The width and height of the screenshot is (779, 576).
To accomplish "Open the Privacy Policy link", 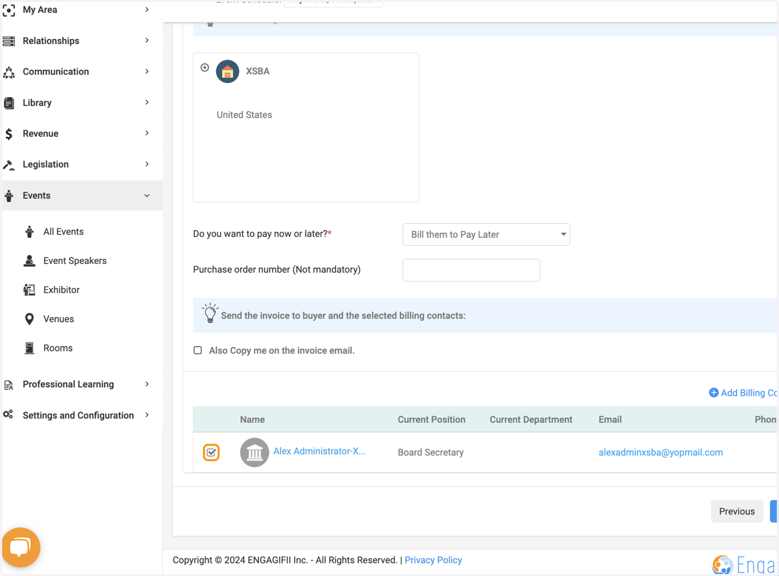I will tap(433, 560).
